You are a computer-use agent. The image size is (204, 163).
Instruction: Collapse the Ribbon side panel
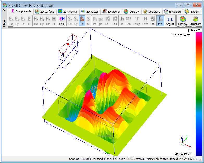click(x=4, y=10)
